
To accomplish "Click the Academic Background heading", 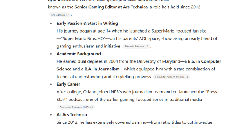I will coord(79,54).
